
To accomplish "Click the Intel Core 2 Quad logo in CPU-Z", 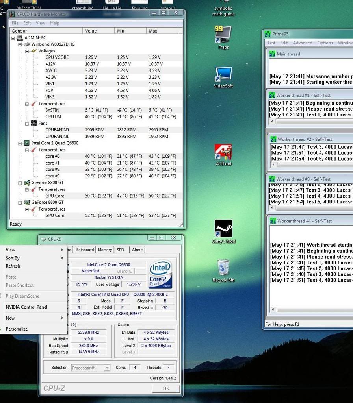I will pos(161,274).
